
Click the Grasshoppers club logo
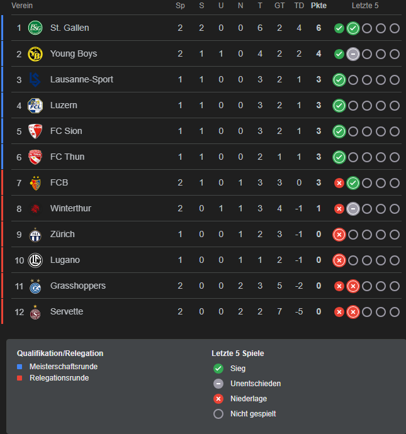pos(35,286)
